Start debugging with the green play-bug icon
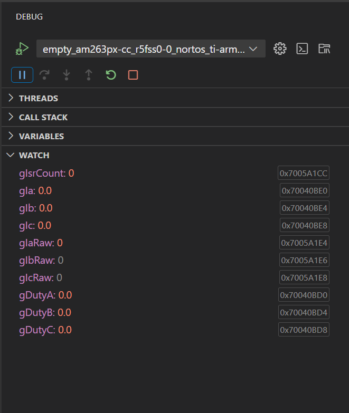 tap(22, 49)
